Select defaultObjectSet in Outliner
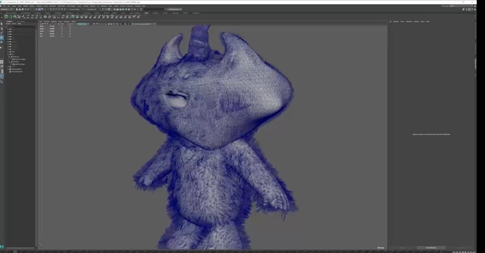This screenshot has height=253, width=485. [16, 72]
